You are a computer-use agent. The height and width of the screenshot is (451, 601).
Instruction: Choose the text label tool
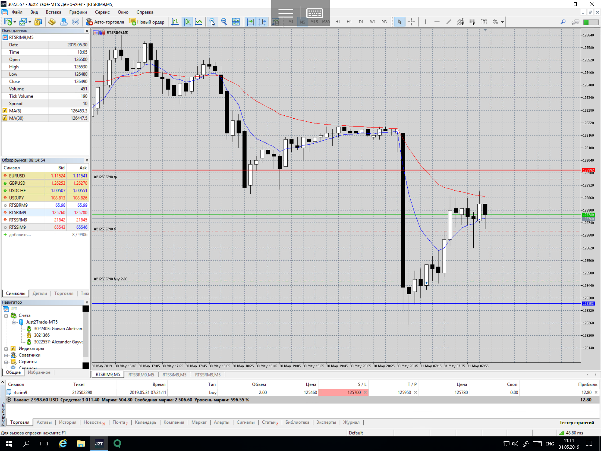click(484, 22)
